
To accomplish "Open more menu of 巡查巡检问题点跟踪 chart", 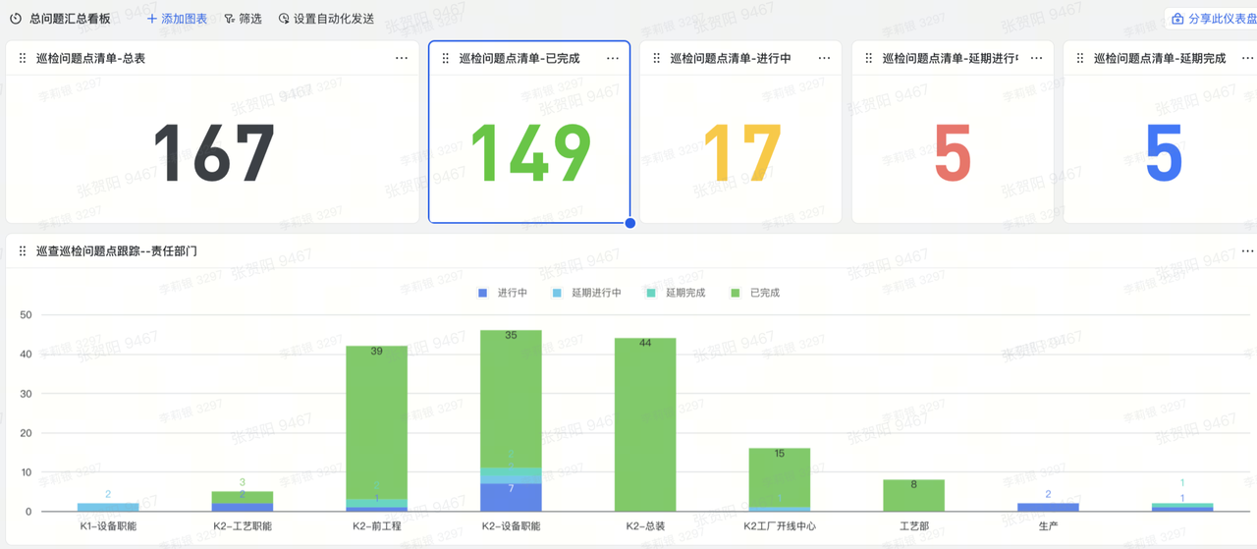I will [1248, 251].
